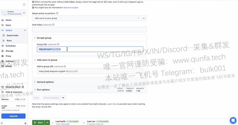Open Help & resources

point(14,92)
